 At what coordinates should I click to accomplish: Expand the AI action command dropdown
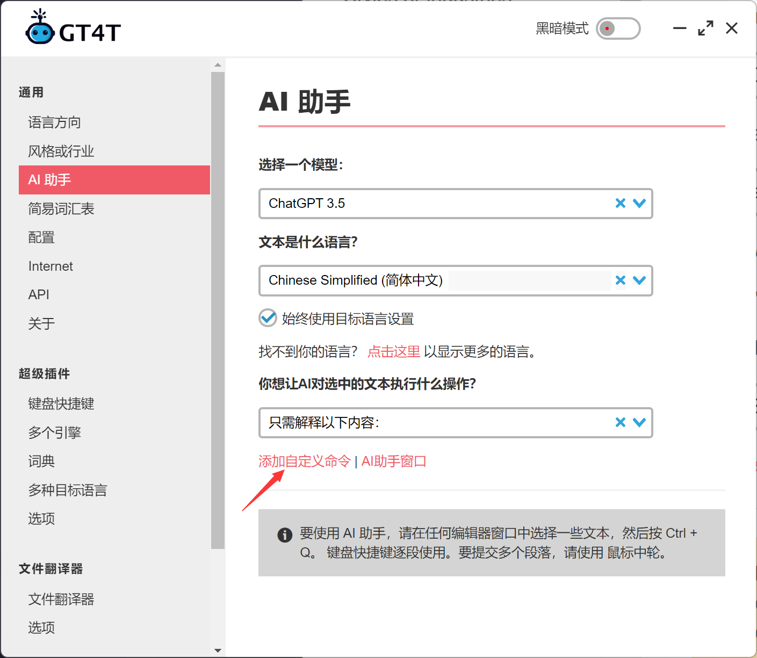coord(639,422)
